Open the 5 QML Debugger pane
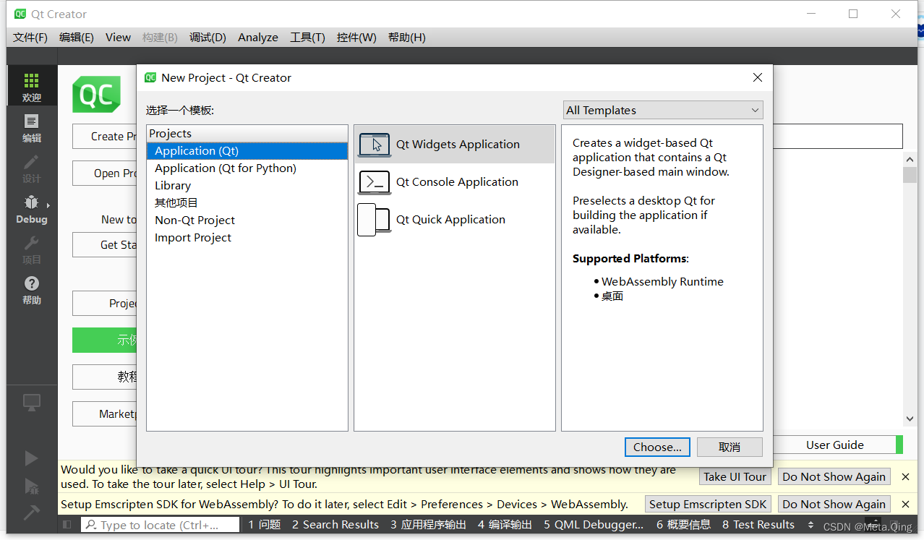924x540 pixels. (x=594, y=525)
